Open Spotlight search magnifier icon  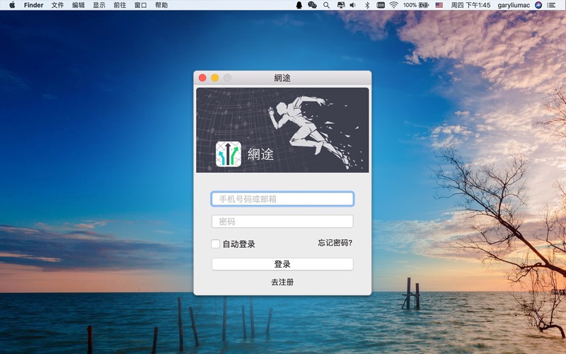(x=326, y=5)
